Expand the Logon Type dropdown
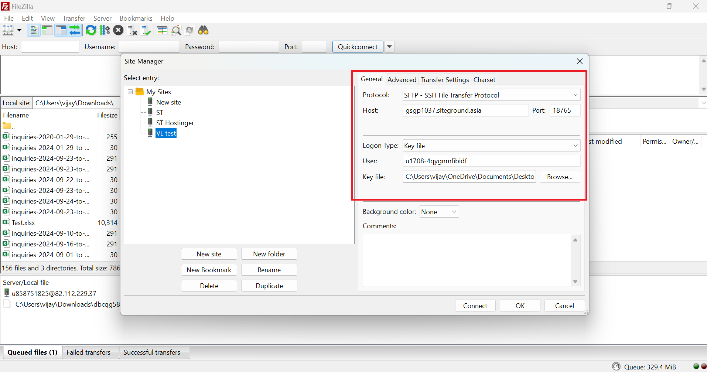Image resolution: width=707 pixels, height=372 pixels. [491, 146]
